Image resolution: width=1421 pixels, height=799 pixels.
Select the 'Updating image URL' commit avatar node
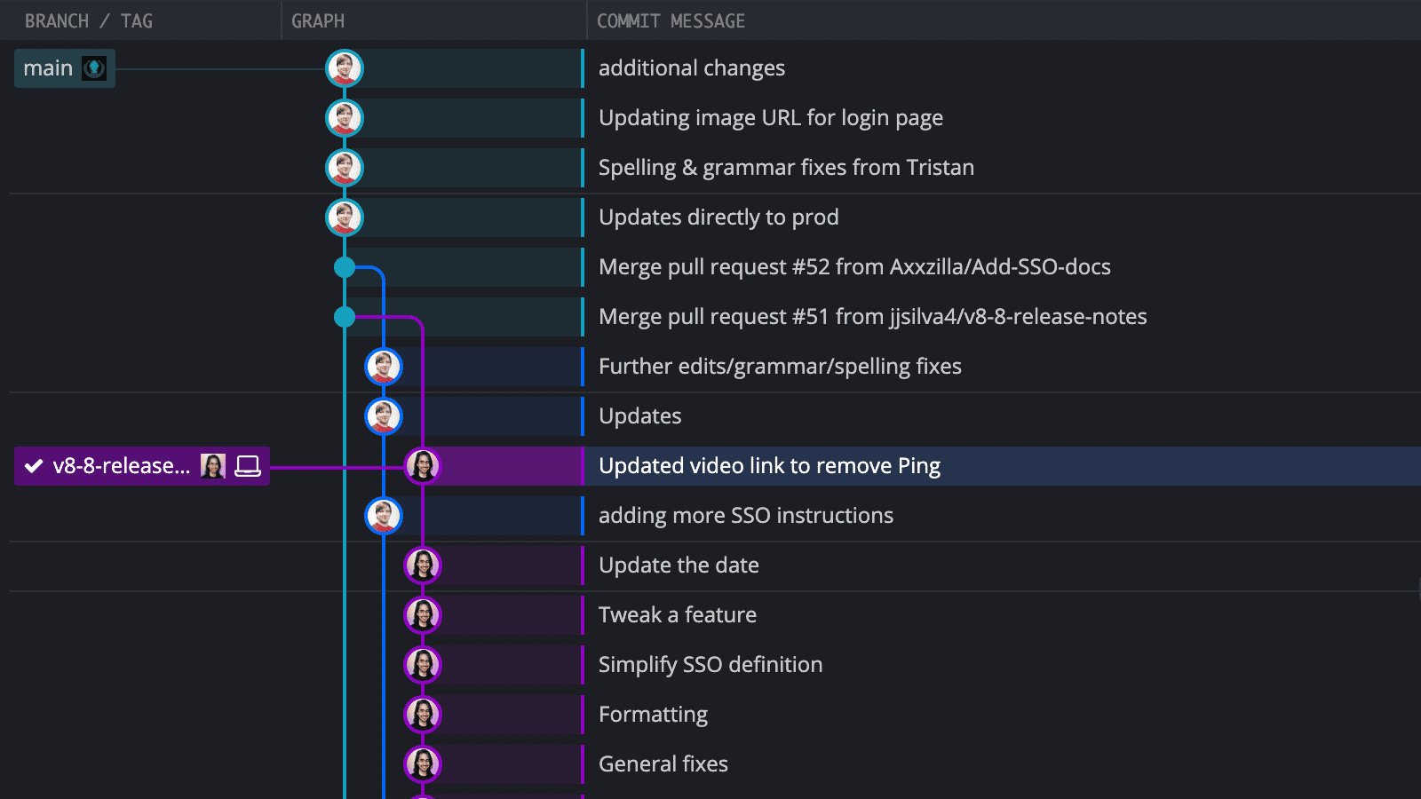pyautogui.click(x=345, y=118)
